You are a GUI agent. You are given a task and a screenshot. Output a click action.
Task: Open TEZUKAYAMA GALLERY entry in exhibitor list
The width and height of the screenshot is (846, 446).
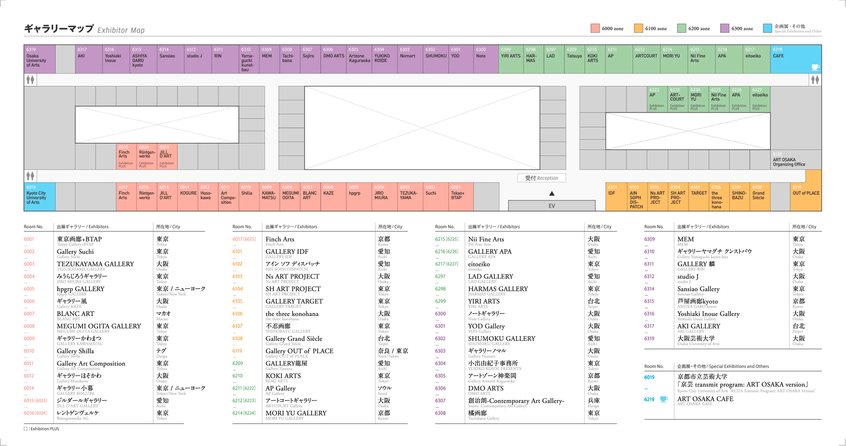click(x=95, y=265)
